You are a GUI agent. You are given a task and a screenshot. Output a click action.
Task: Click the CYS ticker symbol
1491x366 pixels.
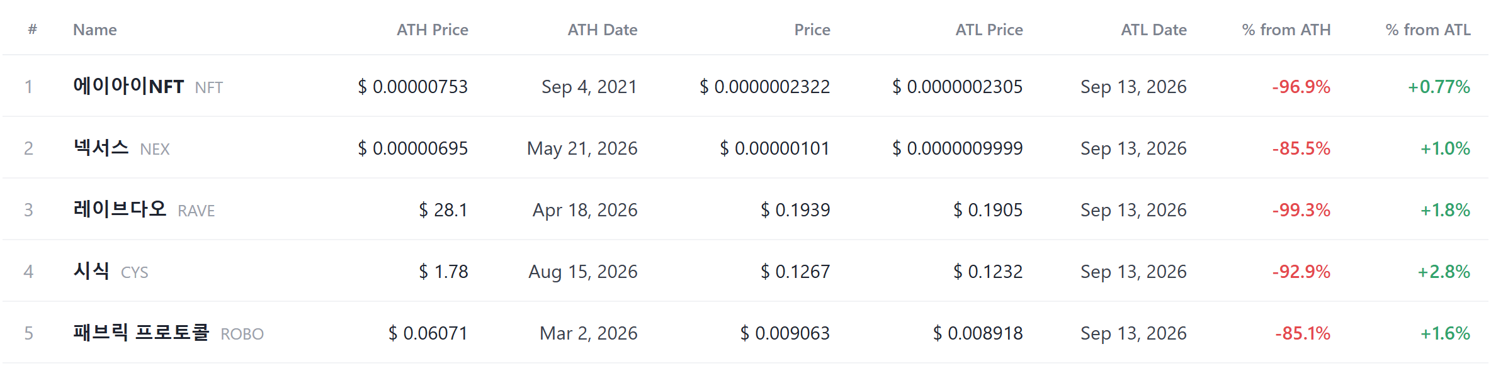coord(135,272)
